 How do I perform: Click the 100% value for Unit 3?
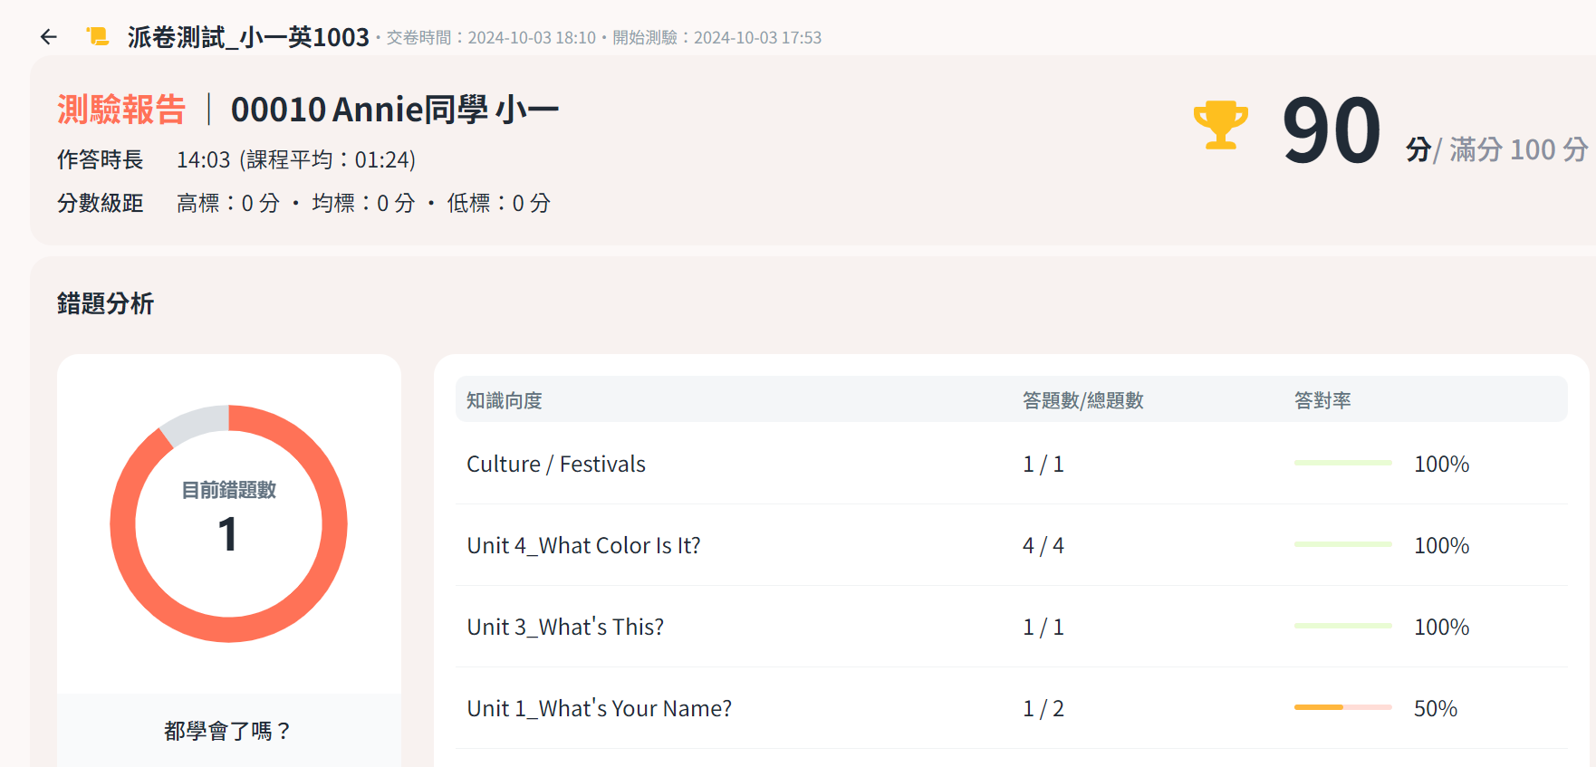[x=1442, y=627]
